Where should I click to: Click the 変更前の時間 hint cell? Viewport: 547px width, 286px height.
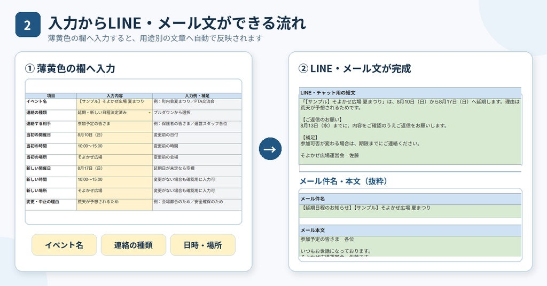click(x=197, y=149)
